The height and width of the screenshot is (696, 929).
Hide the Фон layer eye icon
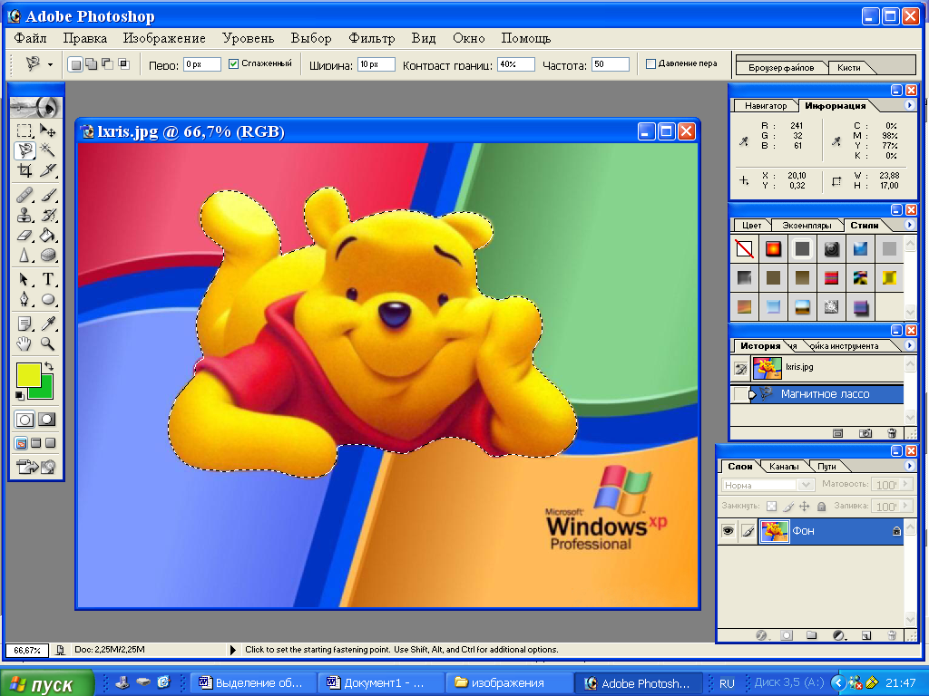click(x=728, y=531)
